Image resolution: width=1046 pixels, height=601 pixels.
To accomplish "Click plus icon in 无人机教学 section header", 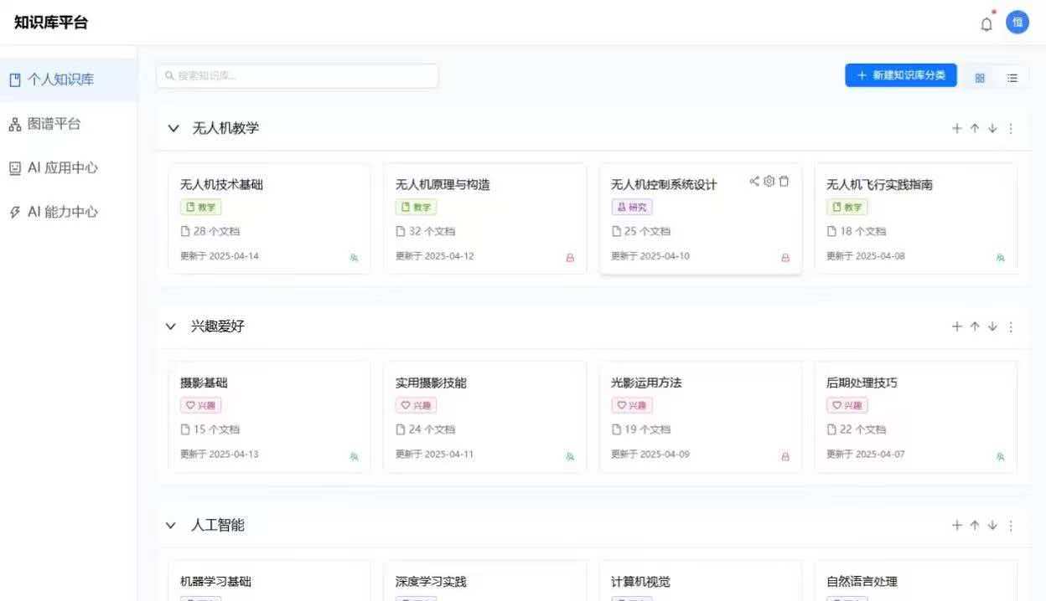I will point(956,128).
